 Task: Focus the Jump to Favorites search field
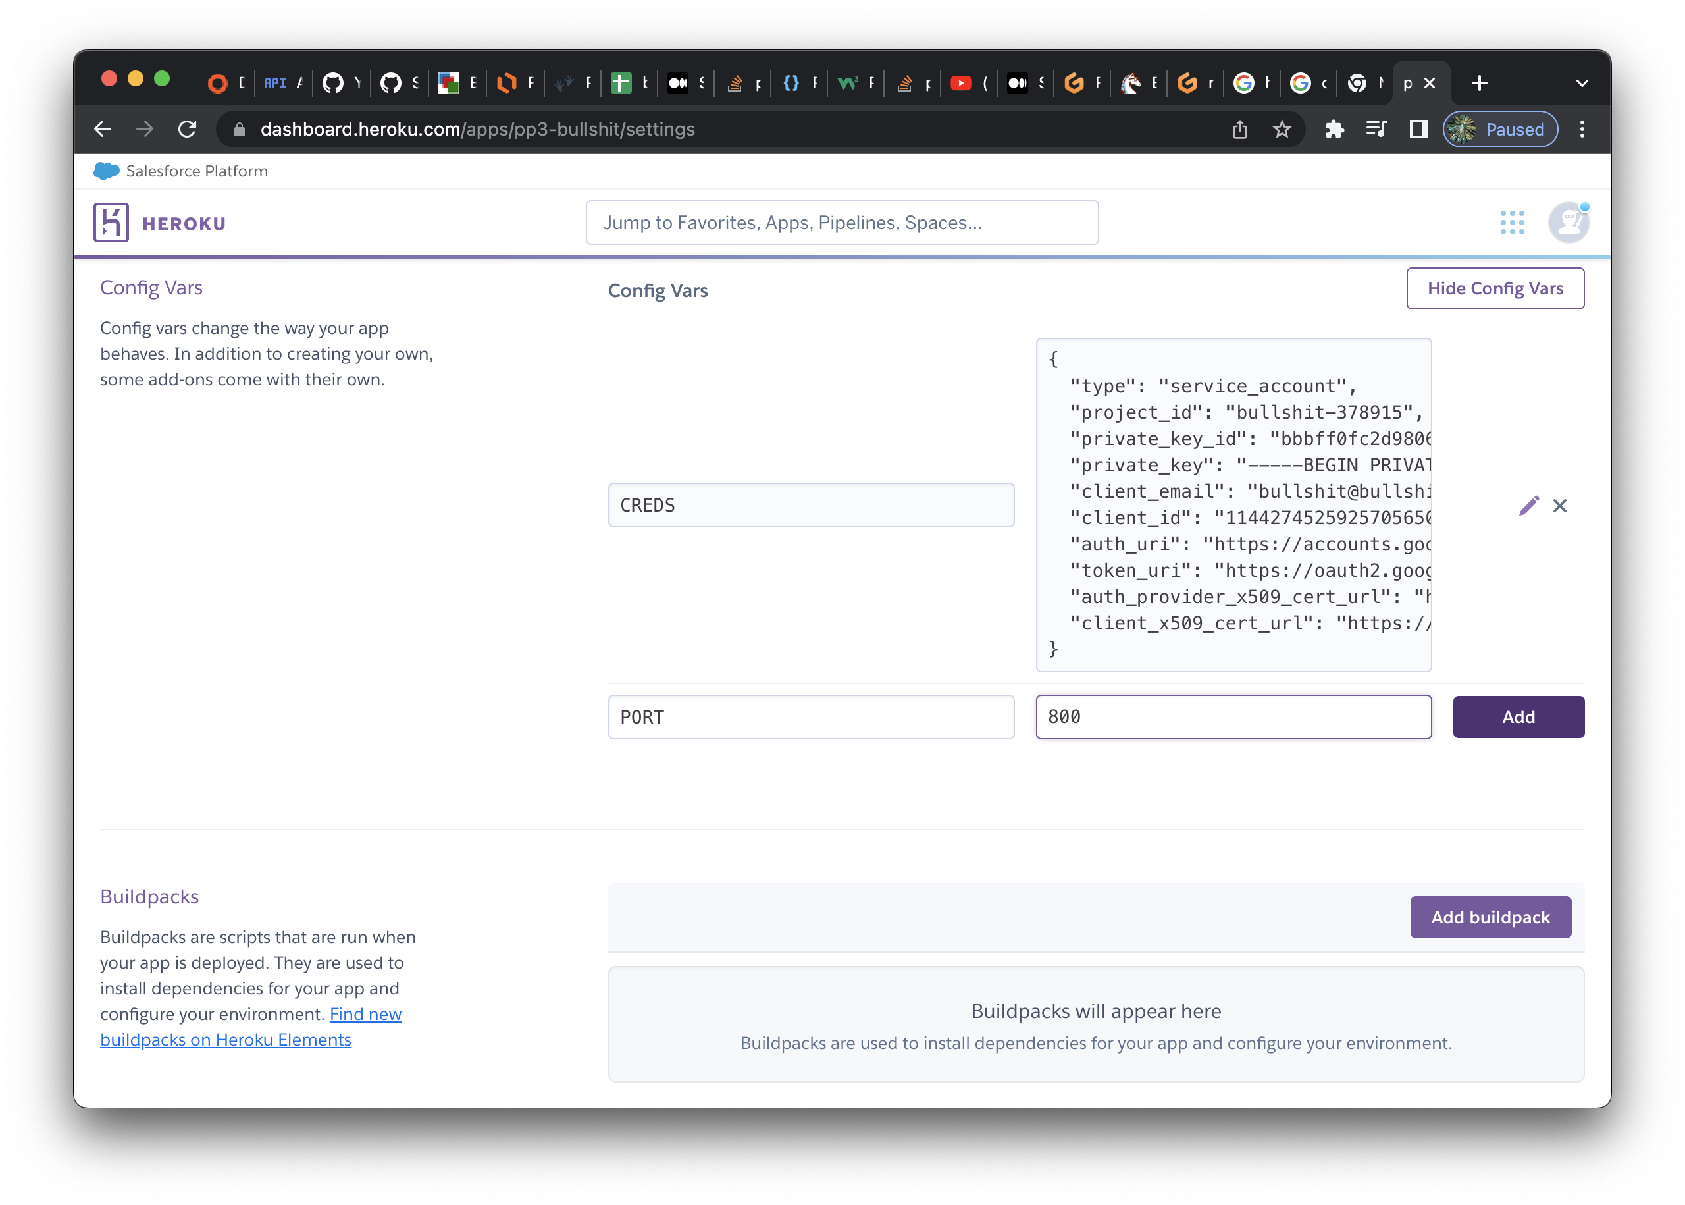tap(842, 223)
